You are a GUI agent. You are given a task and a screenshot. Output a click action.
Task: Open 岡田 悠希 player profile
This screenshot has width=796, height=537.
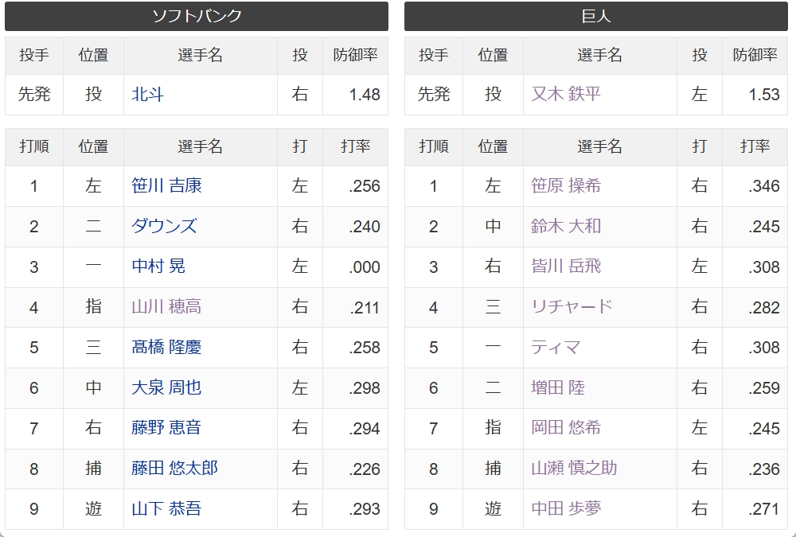point(565,428)
